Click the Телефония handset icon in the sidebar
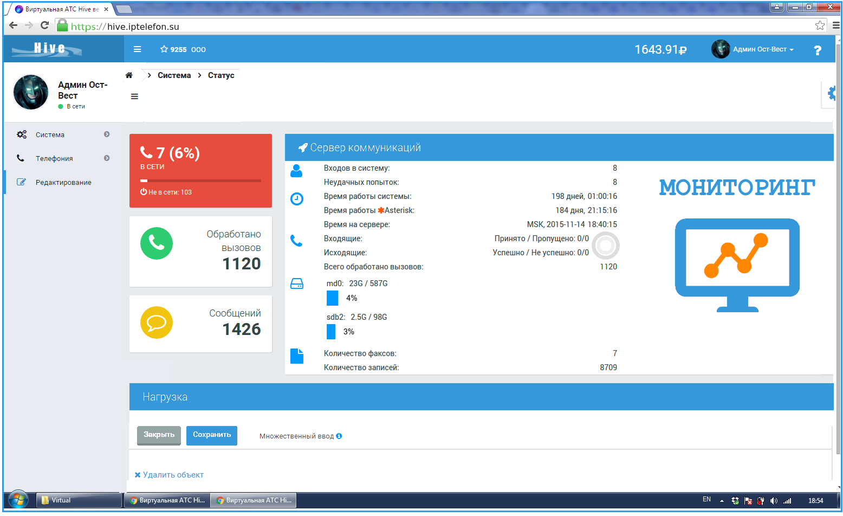This screenshot has height=516, width=843. (21, 158)
